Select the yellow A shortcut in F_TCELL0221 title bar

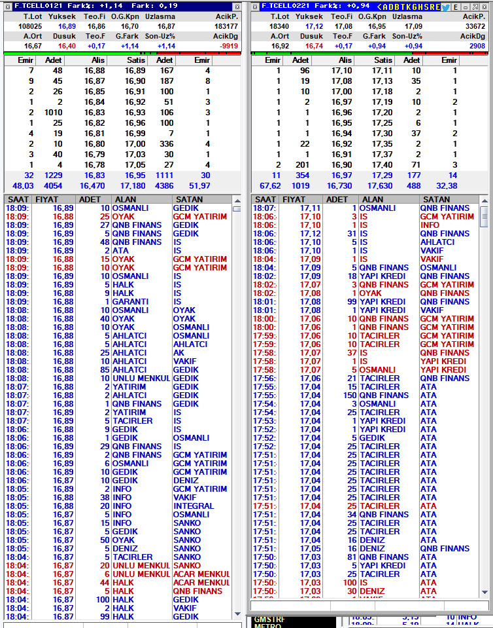click(x=386, y=7)
